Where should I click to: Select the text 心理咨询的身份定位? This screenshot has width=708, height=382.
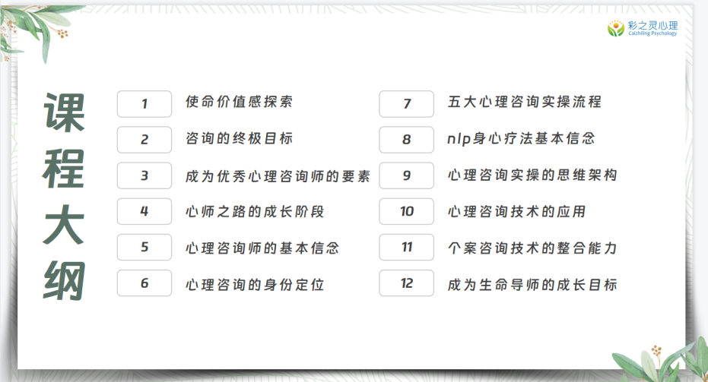(255, 285)
